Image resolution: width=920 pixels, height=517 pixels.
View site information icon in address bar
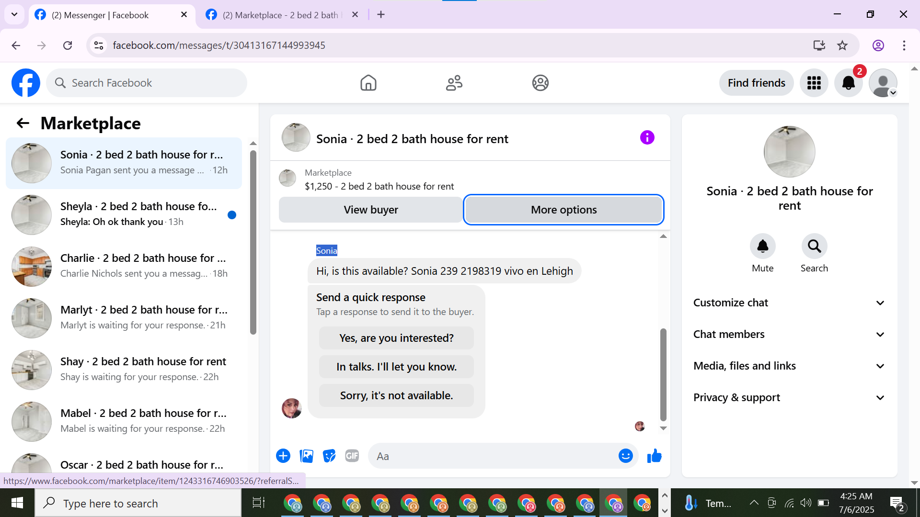click(x=99, y=45)
